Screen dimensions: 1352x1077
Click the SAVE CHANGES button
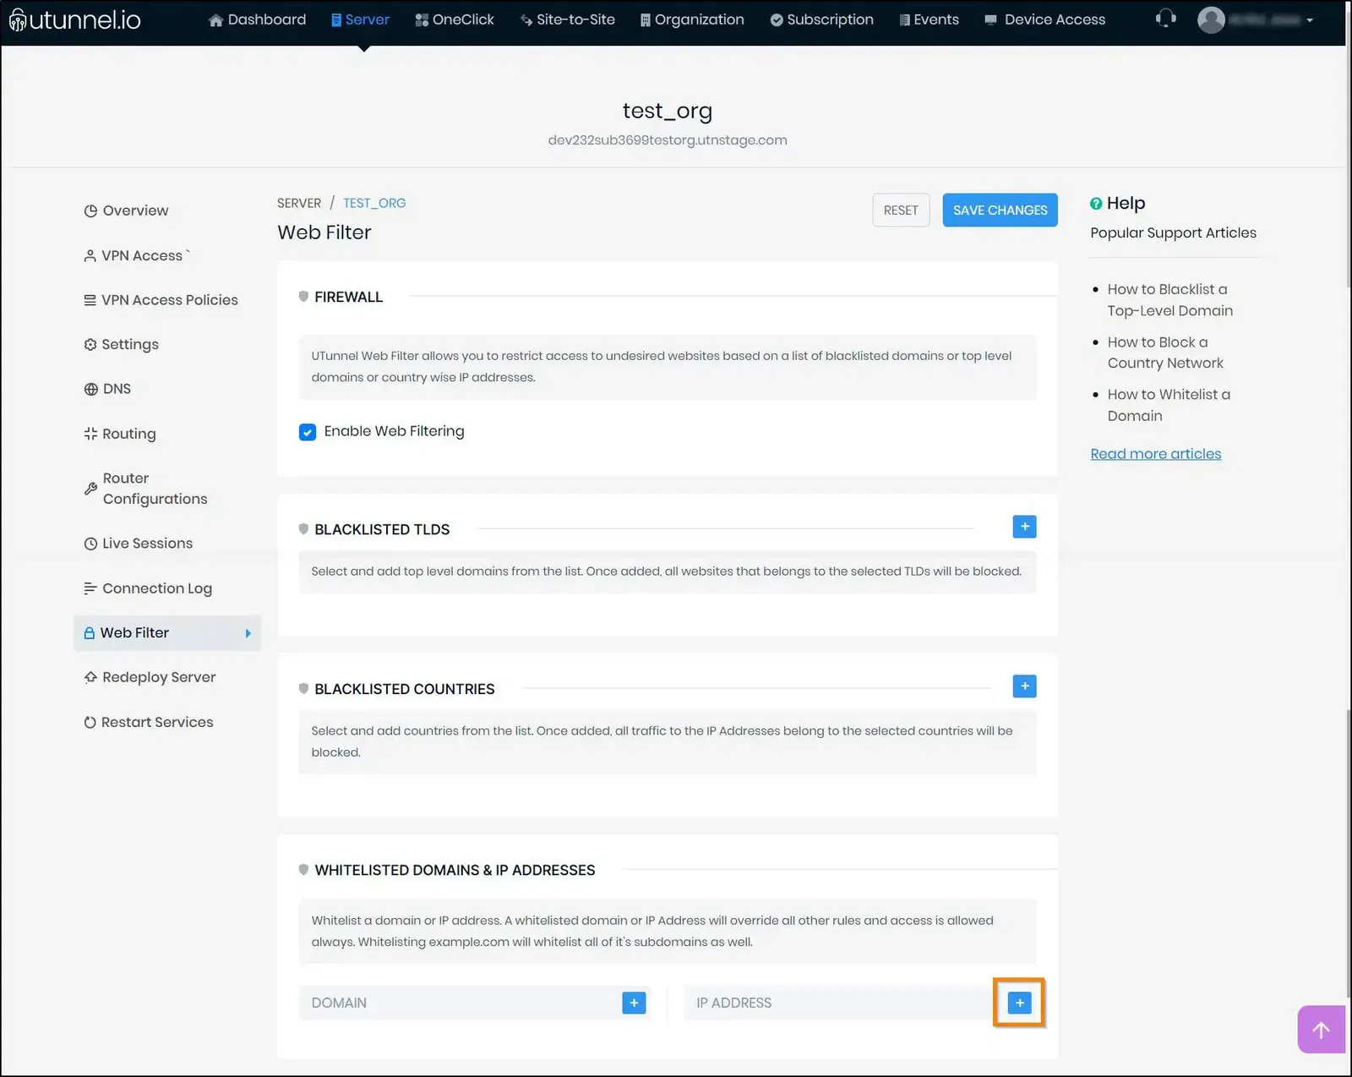1000,210
